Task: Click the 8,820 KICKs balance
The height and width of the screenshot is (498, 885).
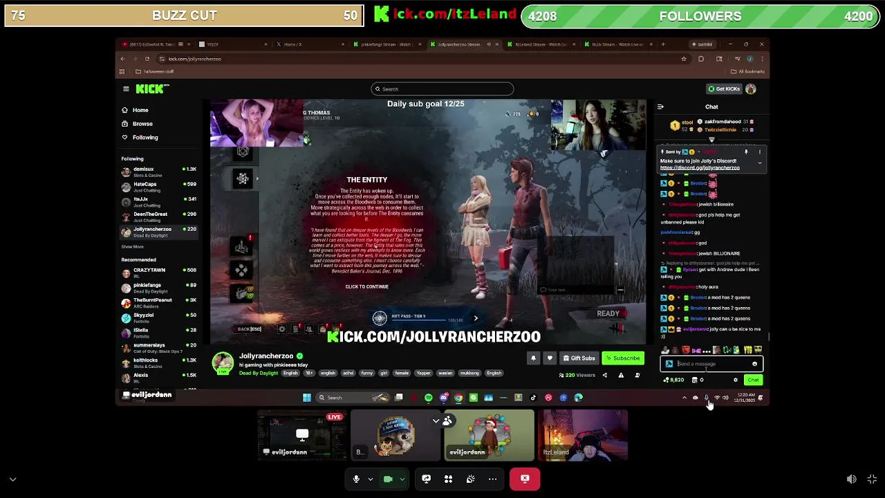Action: [x=673, y=380]
